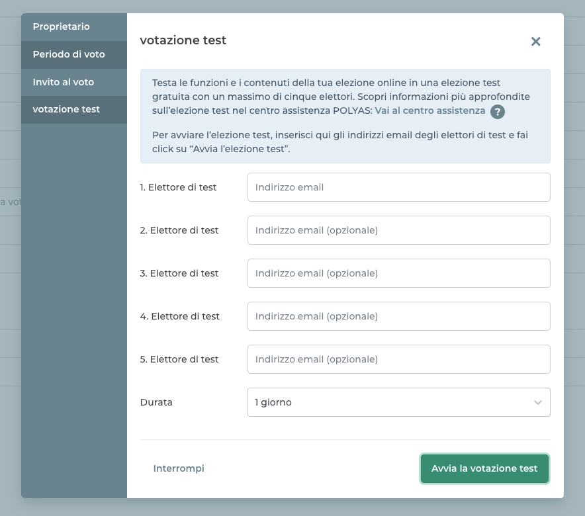Select the third test voter email input
585x516 pixels.
398,273
